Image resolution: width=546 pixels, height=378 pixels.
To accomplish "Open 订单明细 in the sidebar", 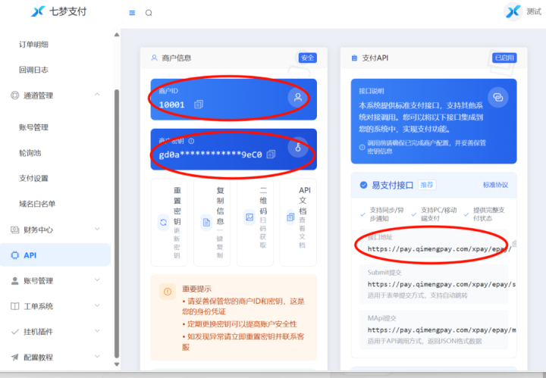I will point(34,45).
